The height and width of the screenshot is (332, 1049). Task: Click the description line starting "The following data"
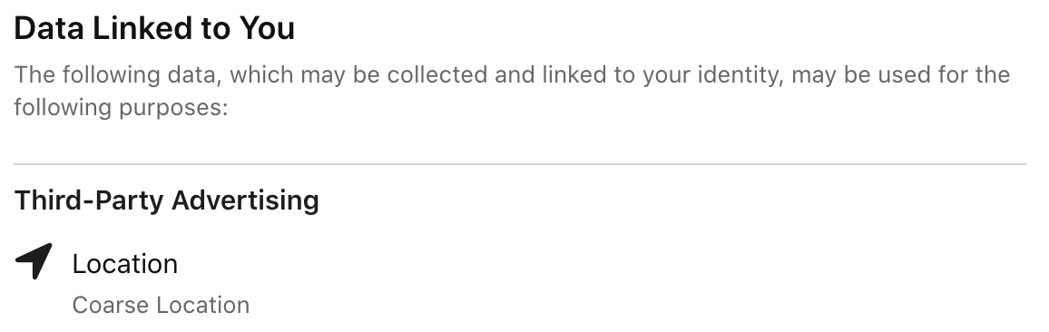[x=512, y=75]
